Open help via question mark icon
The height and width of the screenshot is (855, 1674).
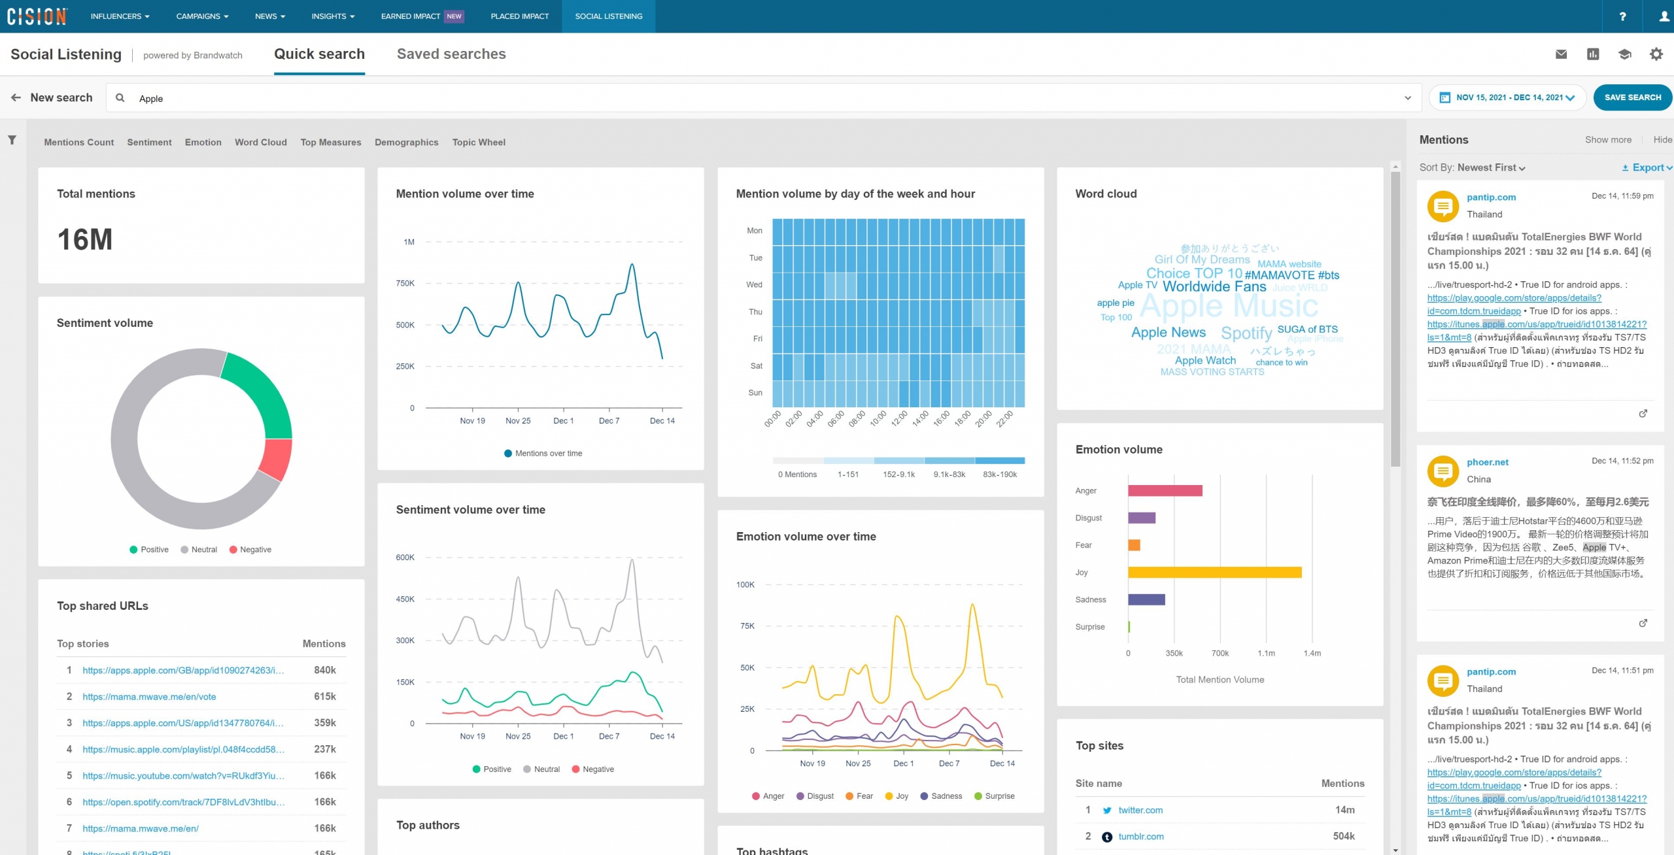pyautogui.click(x=1622, y=16)
